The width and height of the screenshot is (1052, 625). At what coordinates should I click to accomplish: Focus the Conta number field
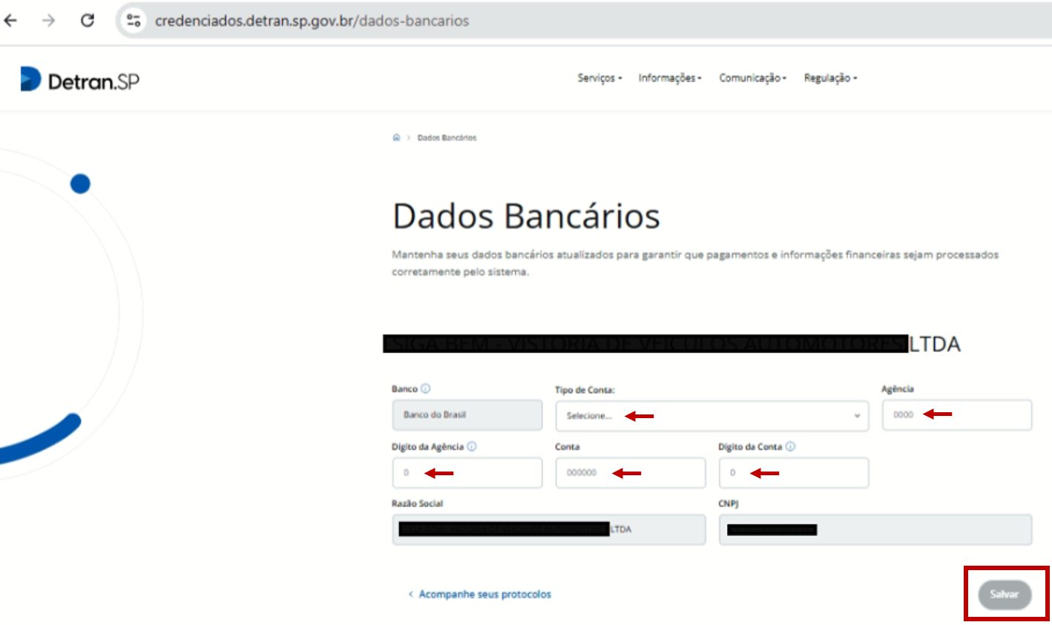click(x=631, y=473)
